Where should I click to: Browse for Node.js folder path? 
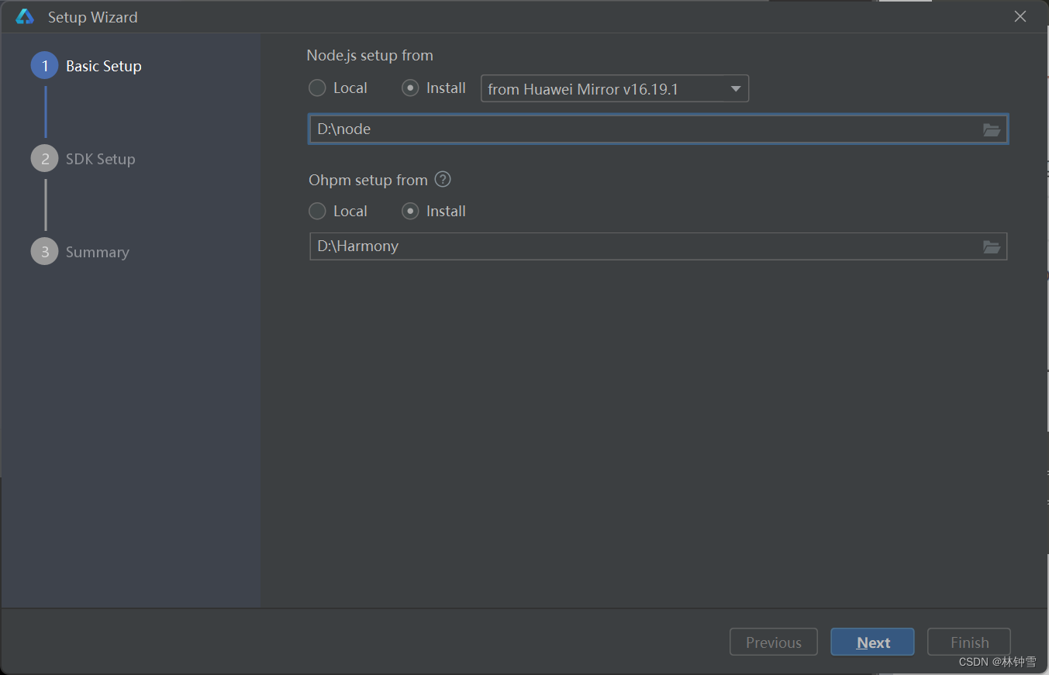click(x=991, y=129)
